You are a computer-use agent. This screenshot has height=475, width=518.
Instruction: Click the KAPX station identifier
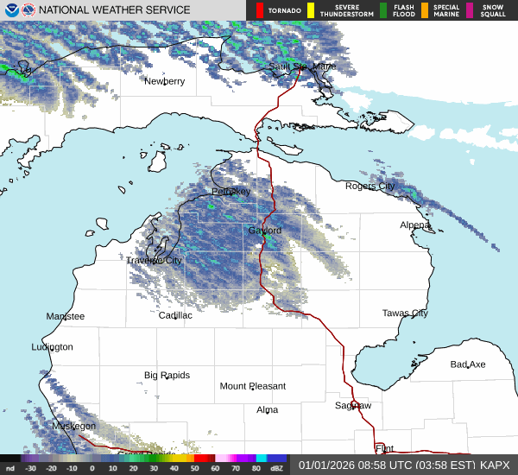click(x=496, y=465)
